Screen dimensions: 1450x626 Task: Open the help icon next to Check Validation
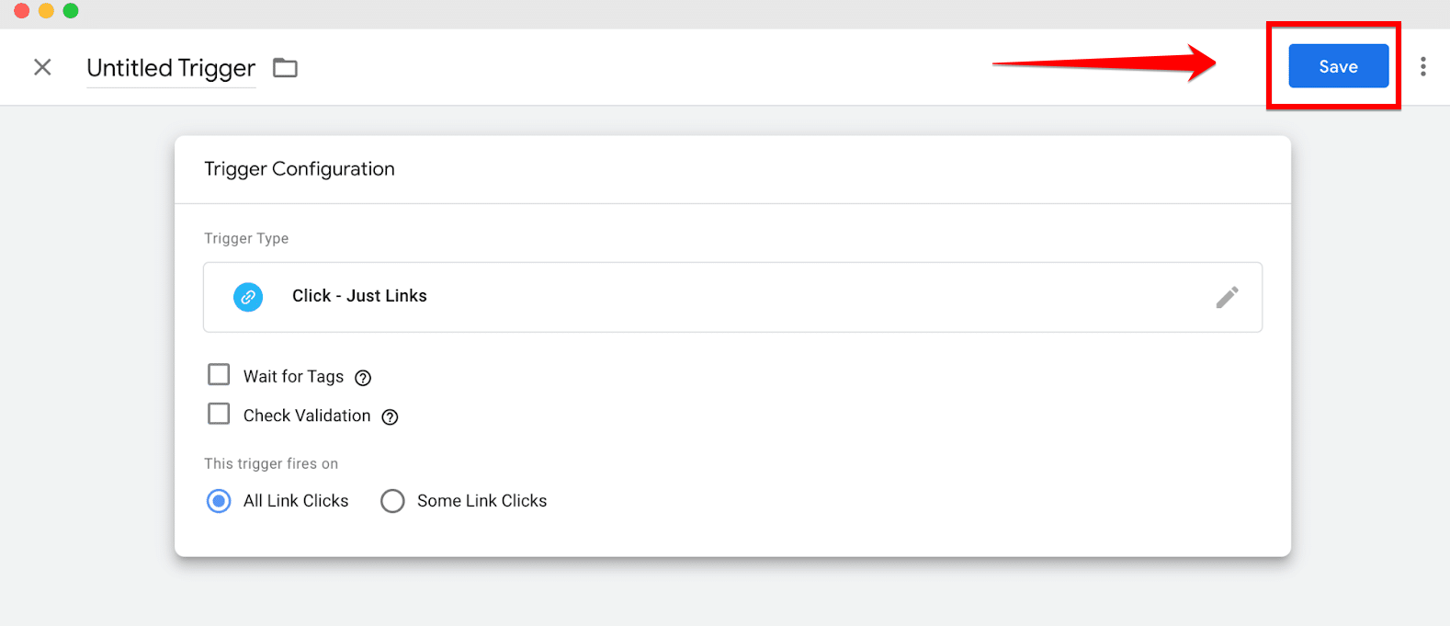pyautogui.click(x=390, y=417)
